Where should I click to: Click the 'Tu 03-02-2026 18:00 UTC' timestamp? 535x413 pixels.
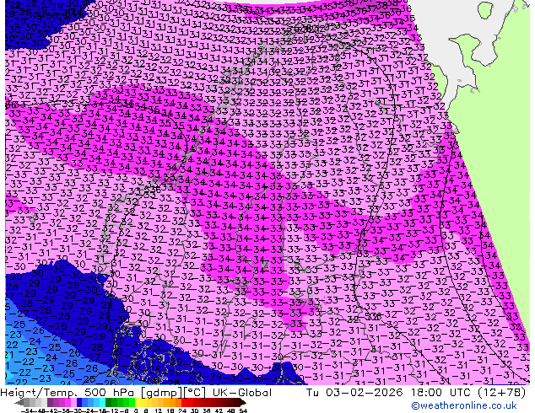pos(389,393)
